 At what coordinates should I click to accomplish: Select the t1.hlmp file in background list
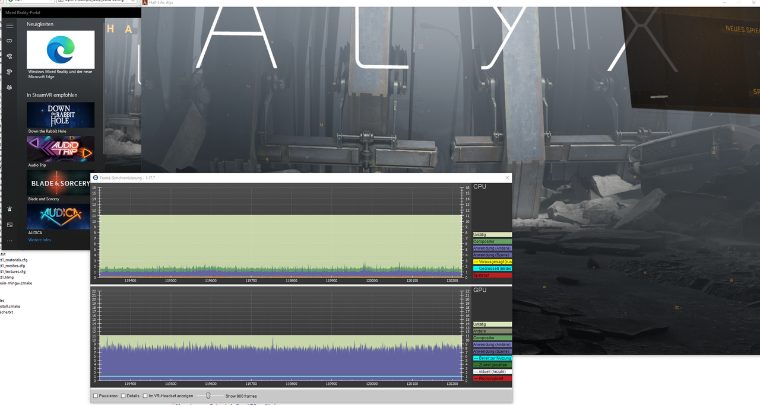7,277
